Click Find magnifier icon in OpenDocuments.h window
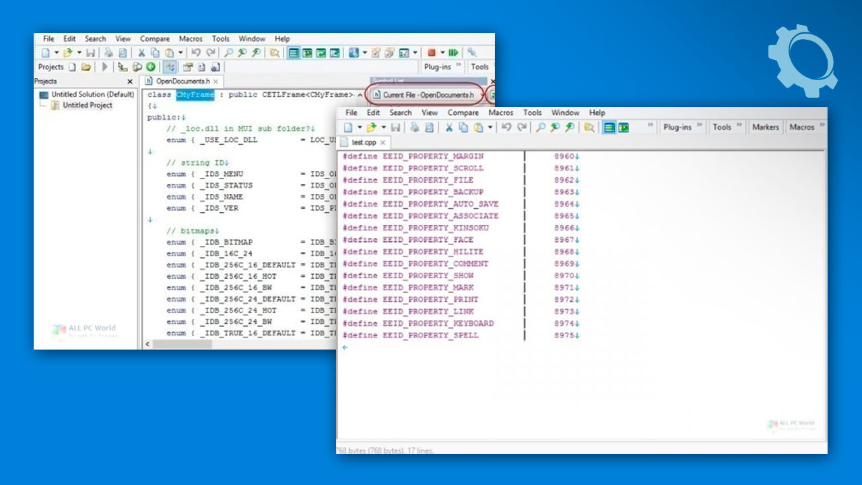862x485 pixels. tap(228, 53)
